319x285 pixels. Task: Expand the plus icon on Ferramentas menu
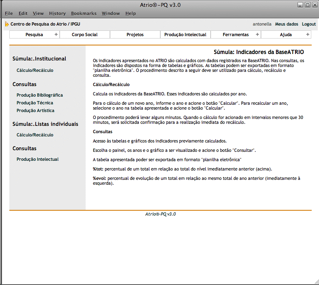257,35
